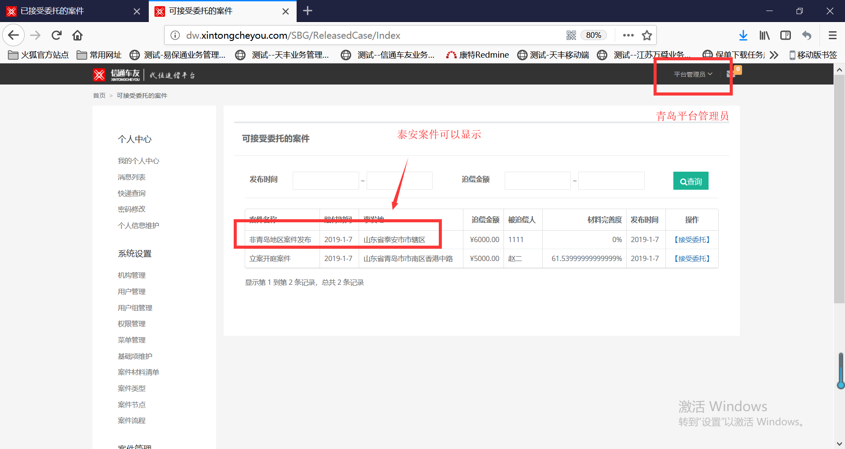Open 菜单管理 under 系统设置
The width and height of the screenshot is (845, 449).
click(131, 340)
